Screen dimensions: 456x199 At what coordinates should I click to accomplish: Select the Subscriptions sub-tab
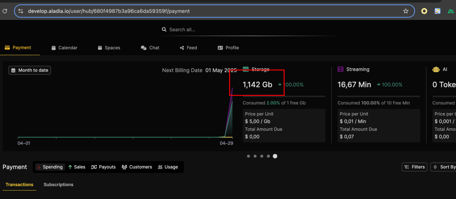(58, 184)
